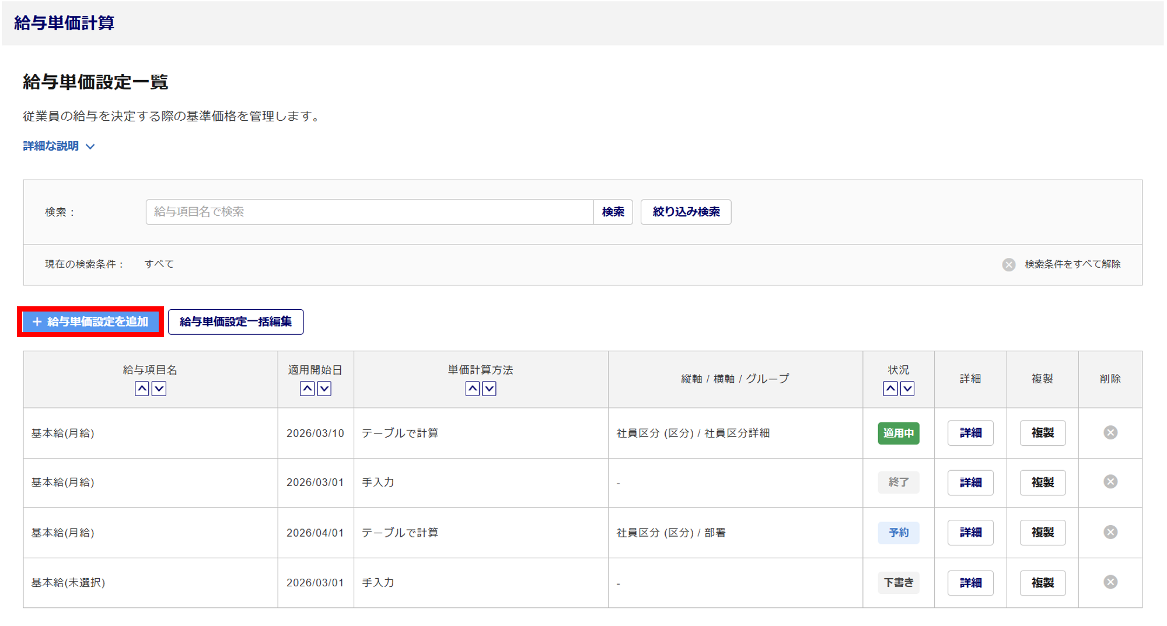Delete the 2026/03/10 基本給(月給) row
The image size is (1167, 626).
[1110, 432]
